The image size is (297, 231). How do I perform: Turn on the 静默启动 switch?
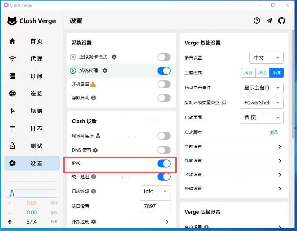click(x=164, y=98)
